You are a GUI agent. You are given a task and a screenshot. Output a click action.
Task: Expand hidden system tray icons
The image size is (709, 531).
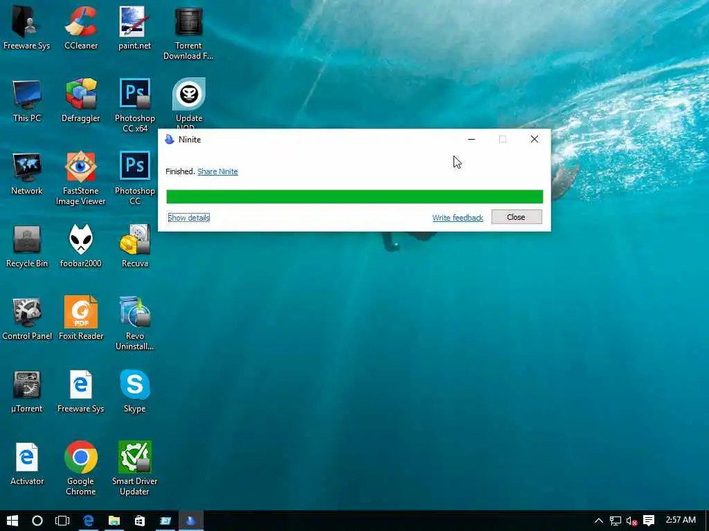point(599,521)
